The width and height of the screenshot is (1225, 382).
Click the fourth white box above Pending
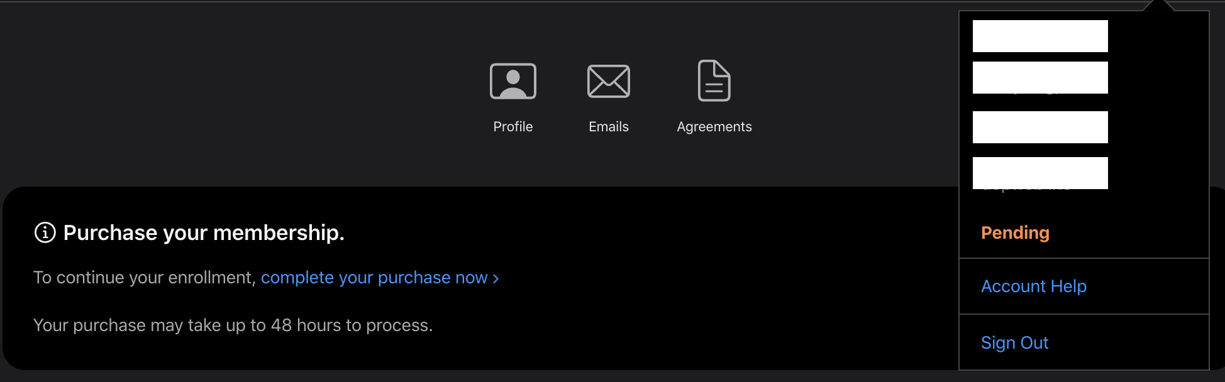coord(1039,173)
